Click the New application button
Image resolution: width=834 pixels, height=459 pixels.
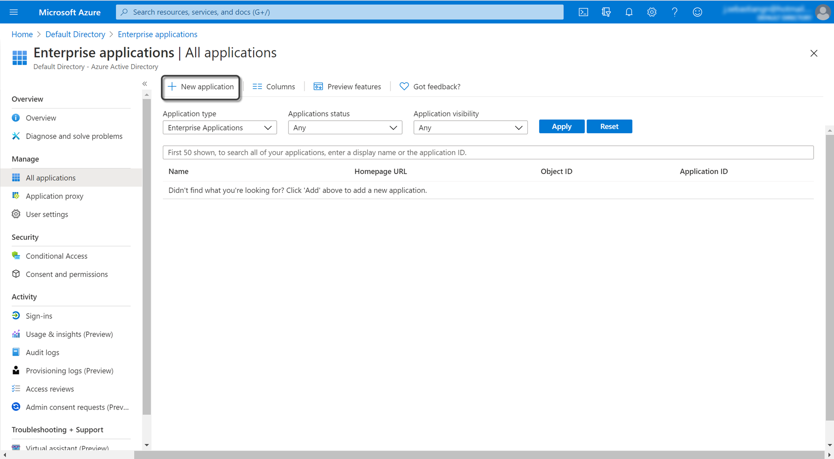[x=201, y=87]
